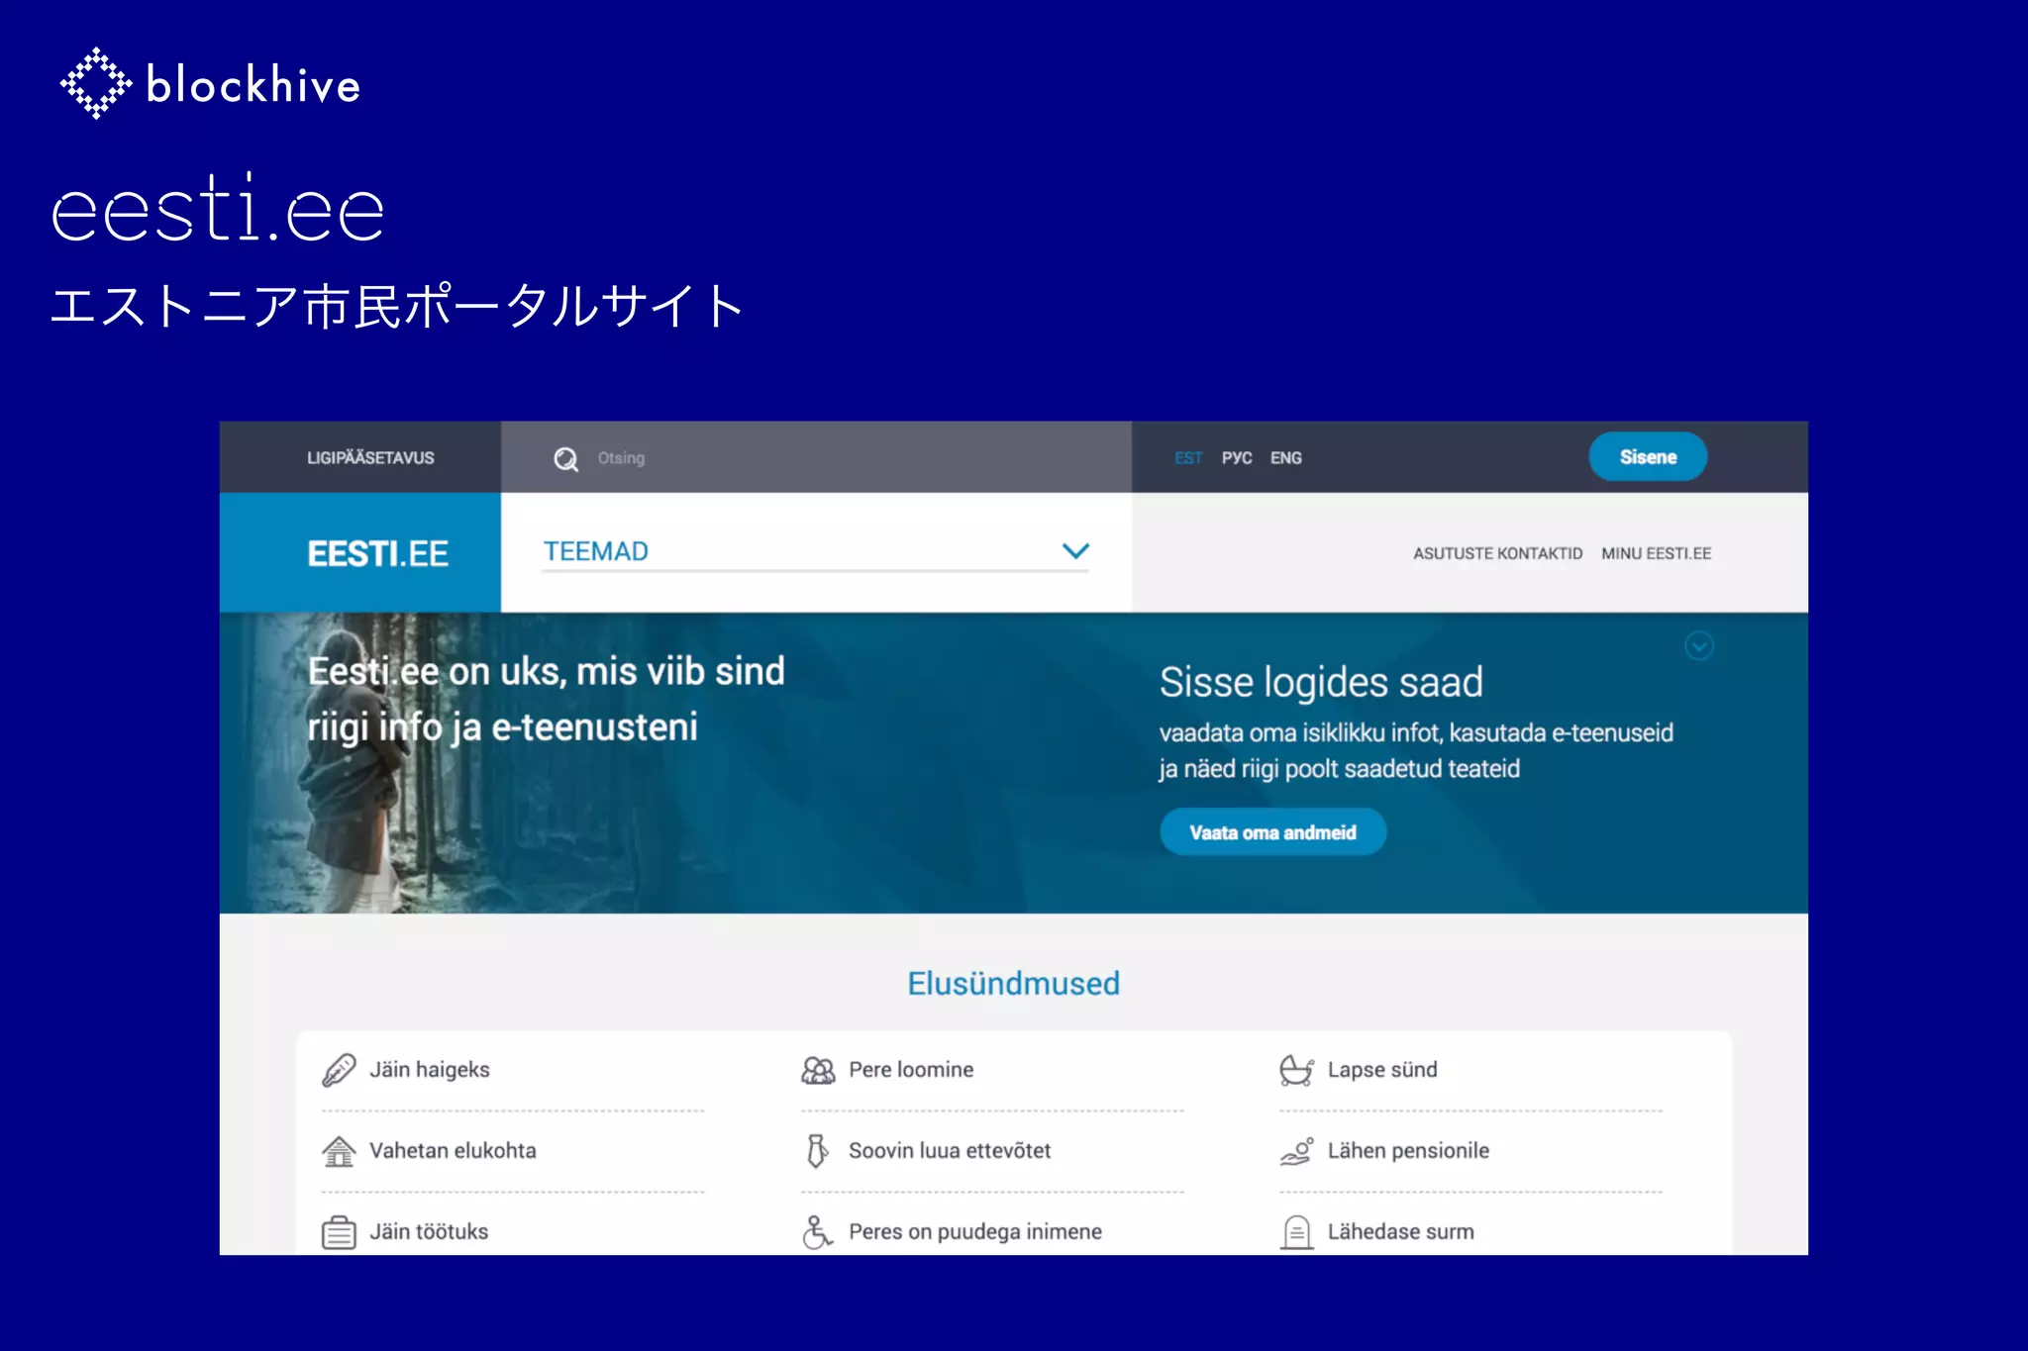Expand the TEEMAD dropdown arrow

point(1075,551)
